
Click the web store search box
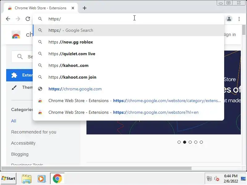click(22, 57)
